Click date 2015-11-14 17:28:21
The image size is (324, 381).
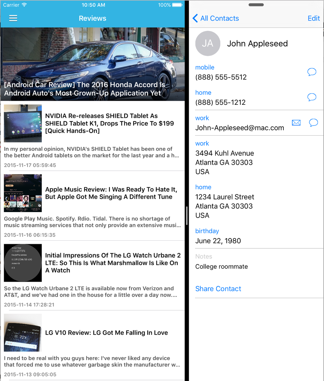tap(29, 305)
